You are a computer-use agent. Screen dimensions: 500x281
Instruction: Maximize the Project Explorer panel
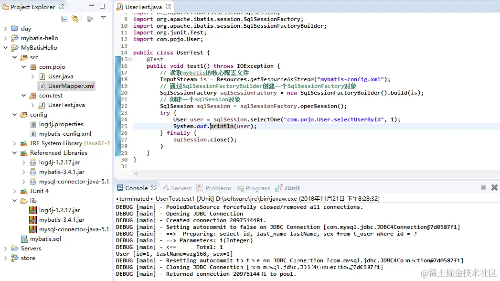102,6
